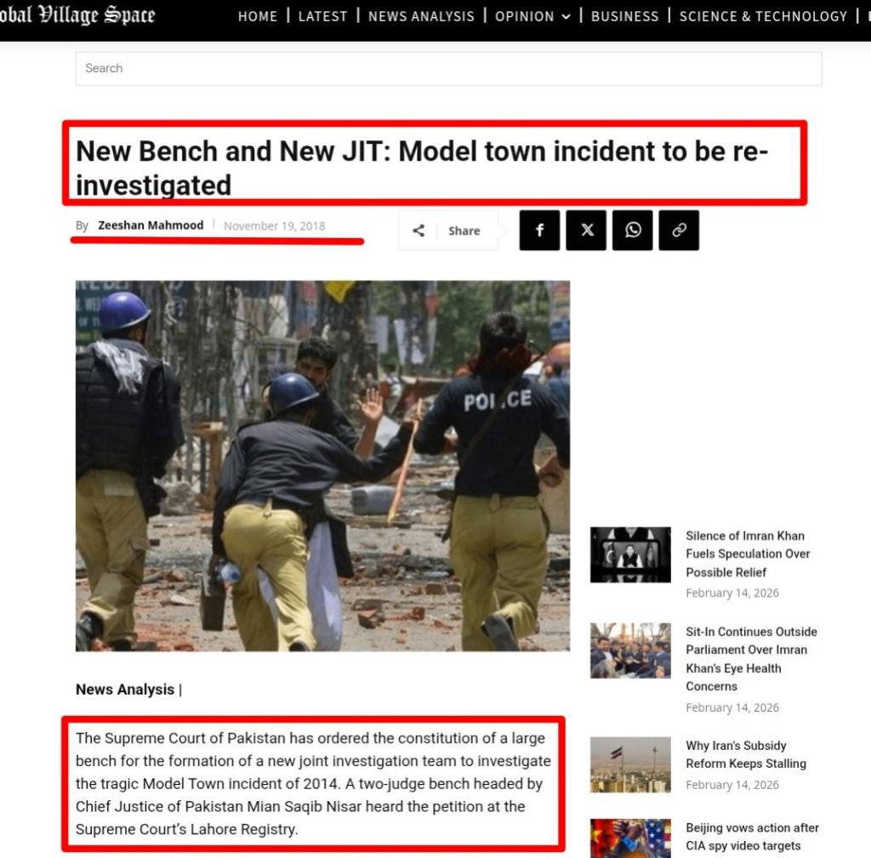Open Beijing vows action article
871x858 pixels.
click(752, 837)
